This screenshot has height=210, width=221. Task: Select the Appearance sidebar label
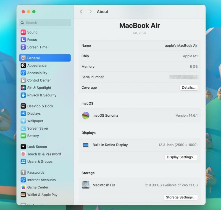37,65
